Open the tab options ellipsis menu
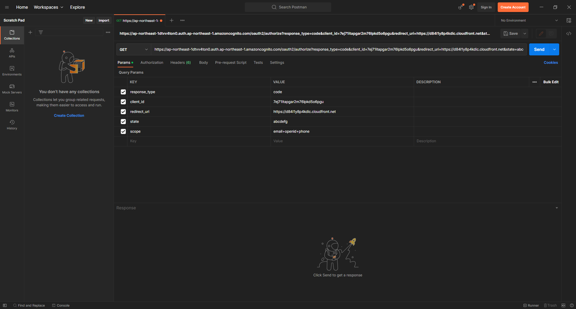 pyautogui.click(x=182, y=20)
